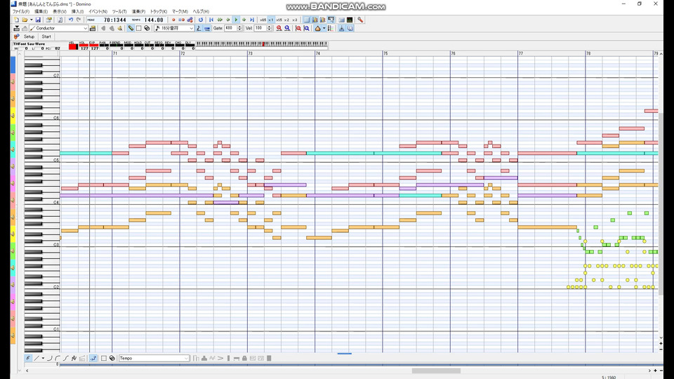The width and height of the screenshot is (674, 379).
Task: Toggle the step record button
Action: point(206,28)
